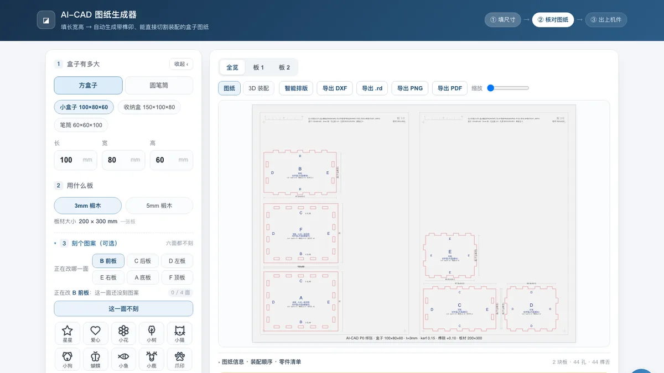Click 导出 .rd button
This screenshot has width=664, height=373.
(372, 88)
